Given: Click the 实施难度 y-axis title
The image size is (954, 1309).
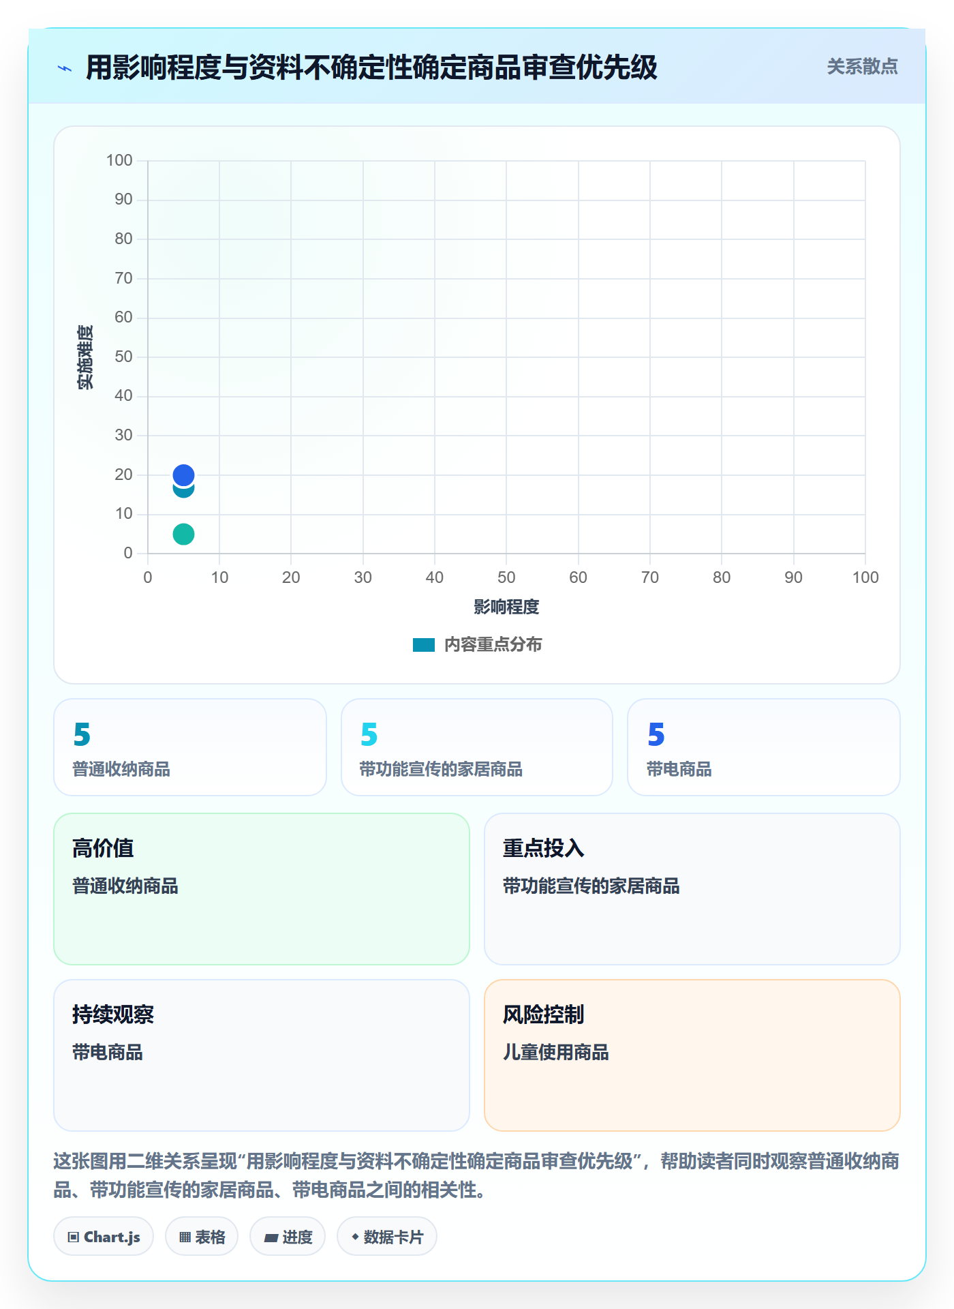Looking at the screenshot, I should tap(85, 357).
